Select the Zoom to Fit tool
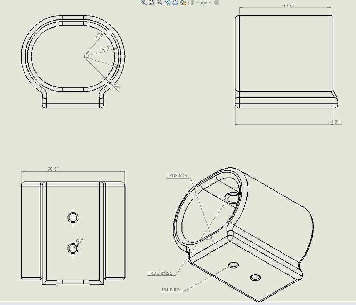The width and height of the screenshot is (356, 305). (151, 3)
